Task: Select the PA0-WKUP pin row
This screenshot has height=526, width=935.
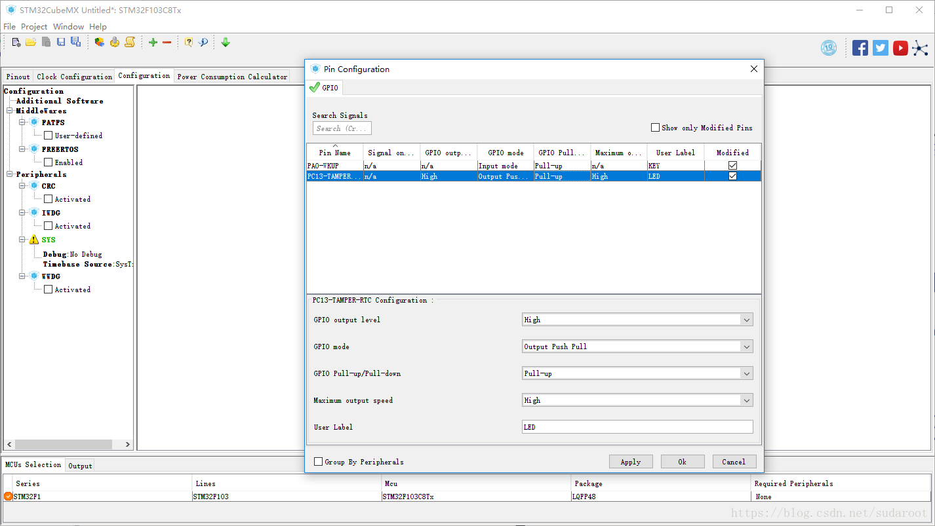Action: pyautogui.click(x=534, y=166)
